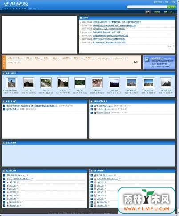Click the dark file icon of the second other-files entry
Viewport: 179px width, 216px height.
pos(95,109)
